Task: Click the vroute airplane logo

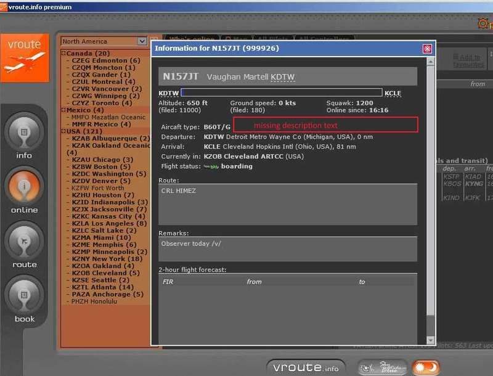Action: [x=24, y=54]
